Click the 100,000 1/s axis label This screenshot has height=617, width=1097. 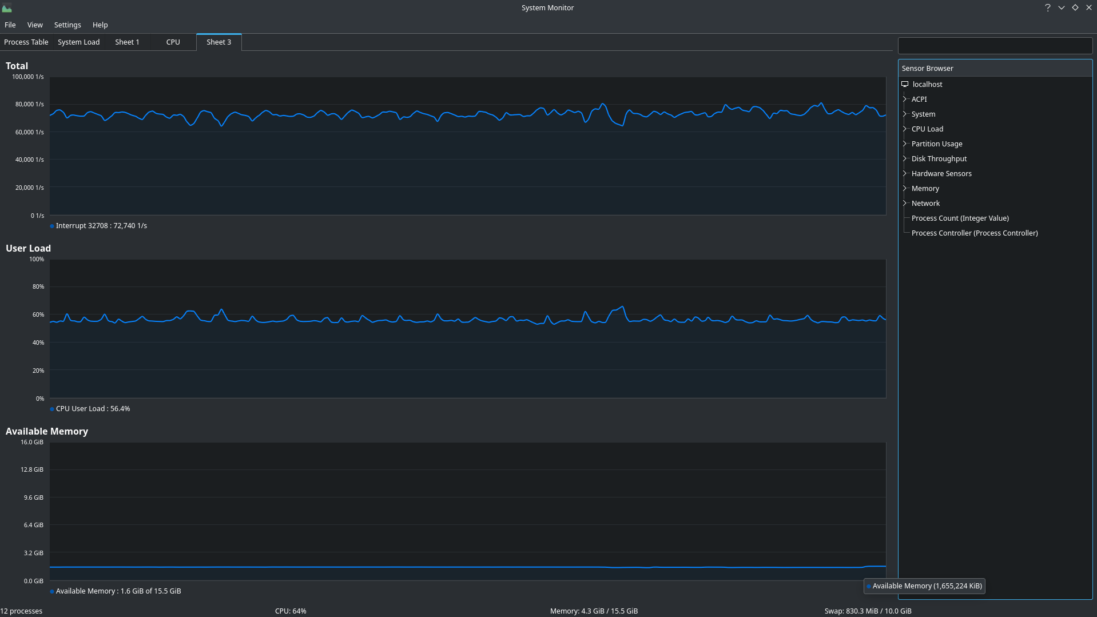click(x=28, y=77)
